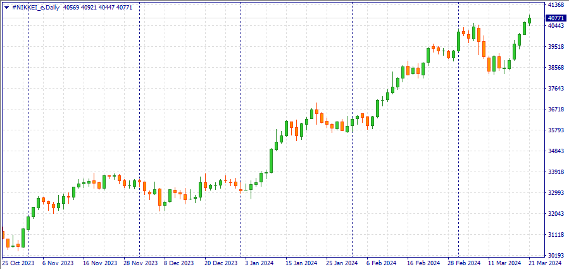
Task: Click the 28 Feb 2024 date label
Action: [464, 263]
